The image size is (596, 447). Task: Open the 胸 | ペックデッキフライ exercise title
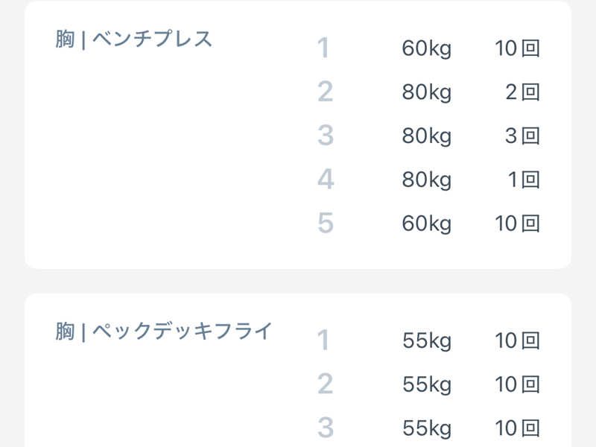click(x=164, y=332)
